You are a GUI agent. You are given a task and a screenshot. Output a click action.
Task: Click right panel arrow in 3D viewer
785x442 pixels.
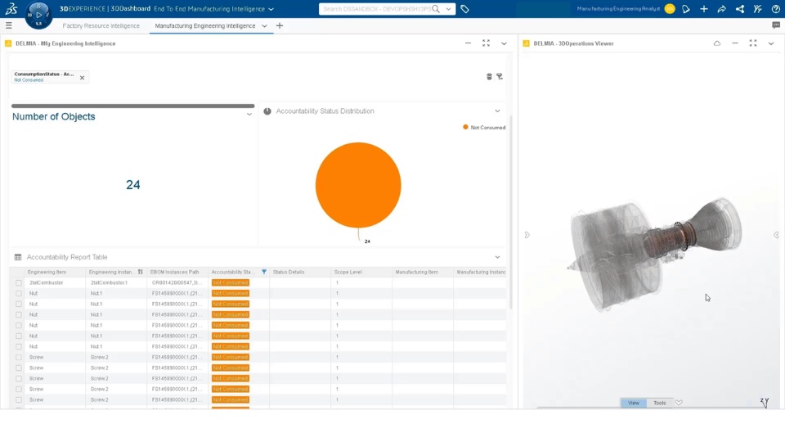click(776, 235)
